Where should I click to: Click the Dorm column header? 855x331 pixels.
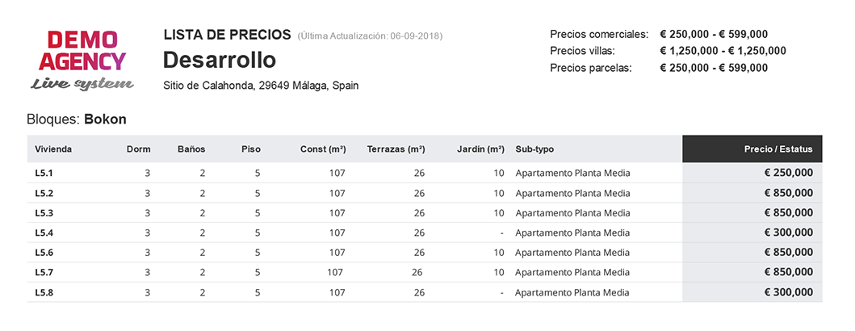coord(139,149)
